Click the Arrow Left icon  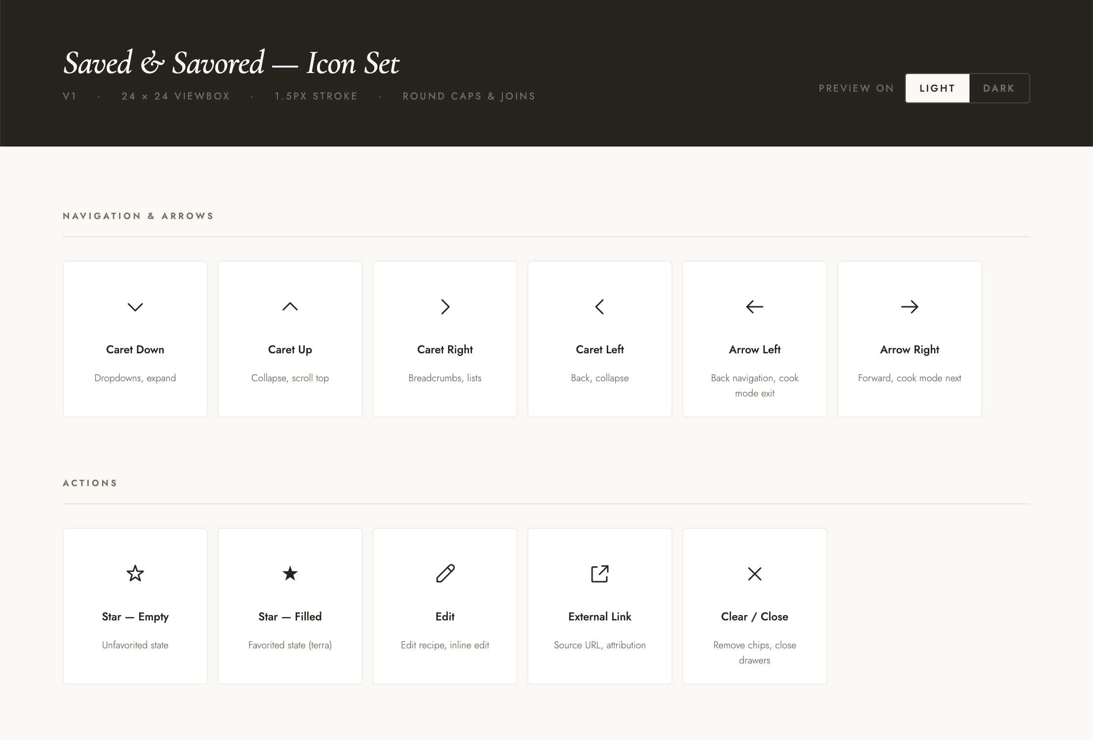tap(754, 307)
